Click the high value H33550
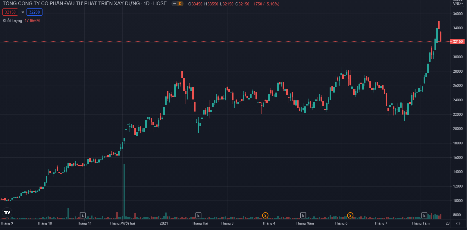 [211, 4]
